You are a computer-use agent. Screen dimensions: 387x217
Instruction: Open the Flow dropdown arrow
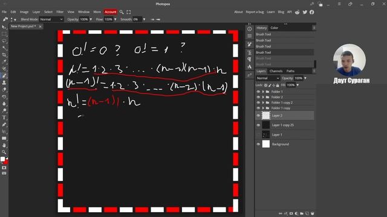(x=115, y=19)
